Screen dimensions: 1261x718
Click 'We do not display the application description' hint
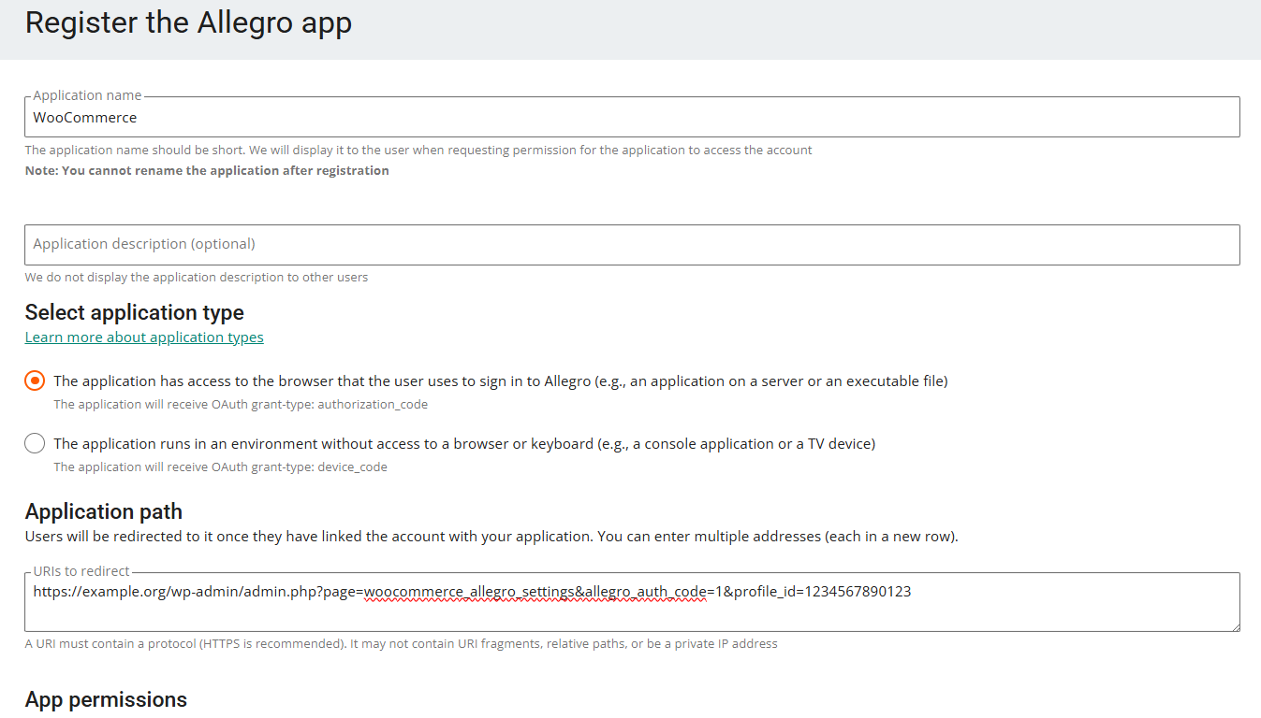197,277
